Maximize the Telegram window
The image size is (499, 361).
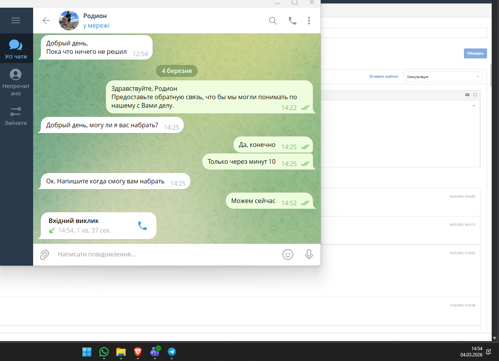(294, 2)
